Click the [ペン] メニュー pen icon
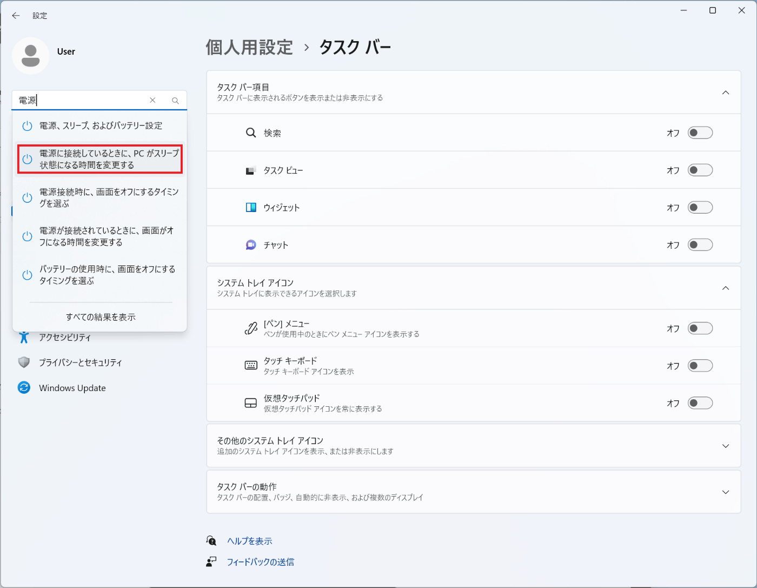The height and width of the screenshot is (588, 757). tap(251, 328)
